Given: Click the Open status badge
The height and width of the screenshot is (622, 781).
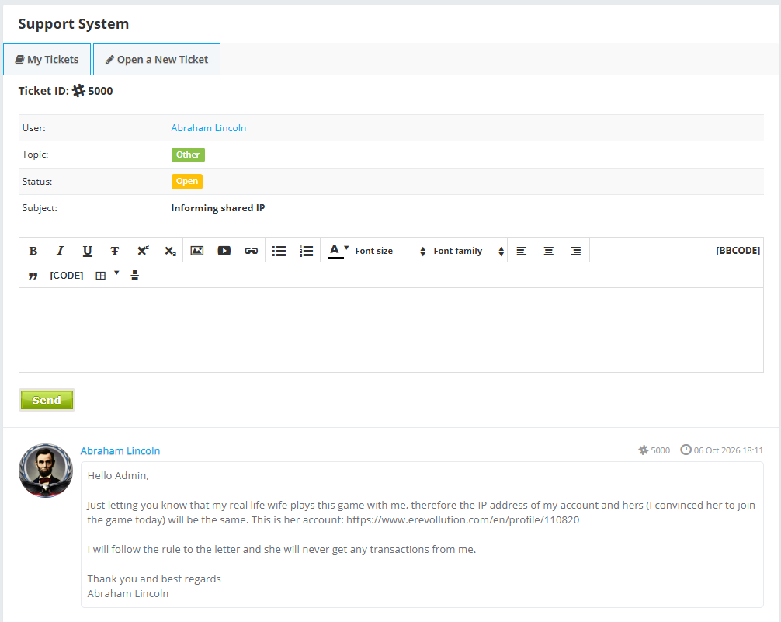Looking at the screenshot, I should [187, 182].
